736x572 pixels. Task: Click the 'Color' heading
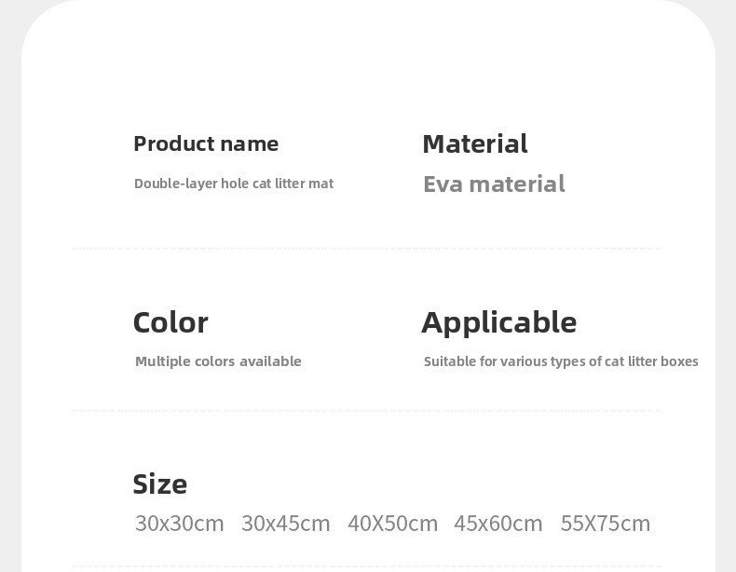coord(170,322)
